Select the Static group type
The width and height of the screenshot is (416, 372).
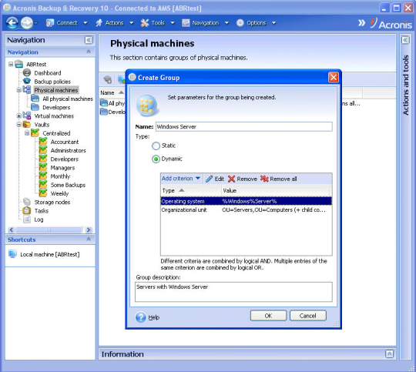156,146
